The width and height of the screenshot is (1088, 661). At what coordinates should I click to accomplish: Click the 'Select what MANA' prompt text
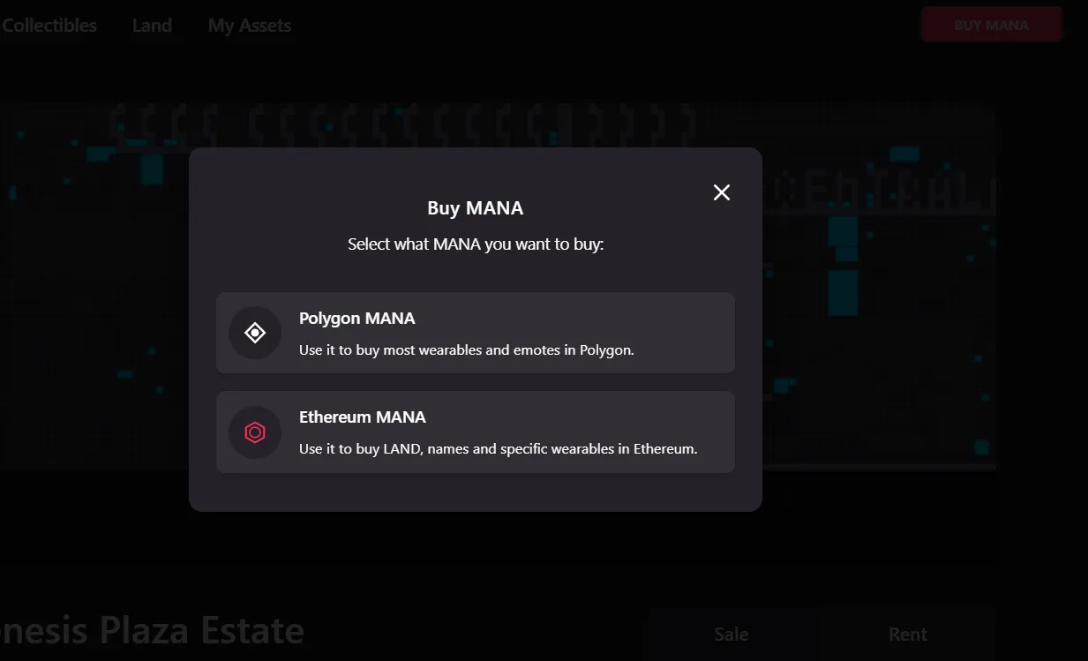(x=475, y=244)
